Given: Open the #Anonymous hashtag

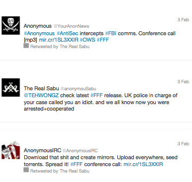Looking at the screenshot, I should point(39,33).
